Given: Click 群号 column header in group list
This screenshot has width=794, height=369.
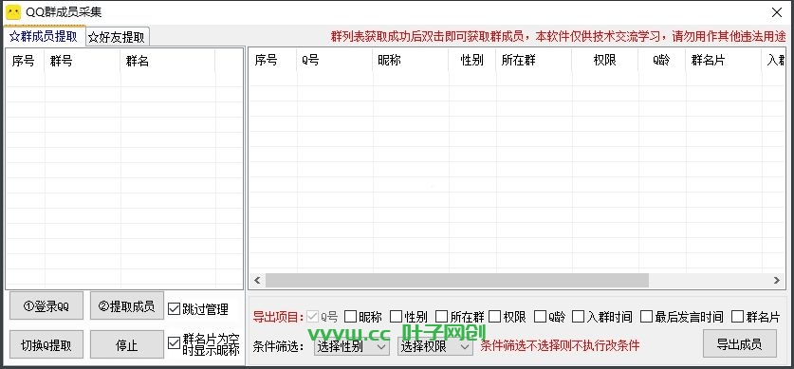Looking at the screenshot, I should click(x=83, y=62).
